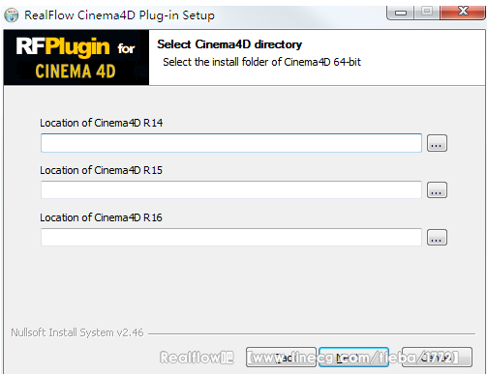The width and height of the screenshot is (487, 374).
Task: Cancel the plug-in setup
Action: click(437, 357)
